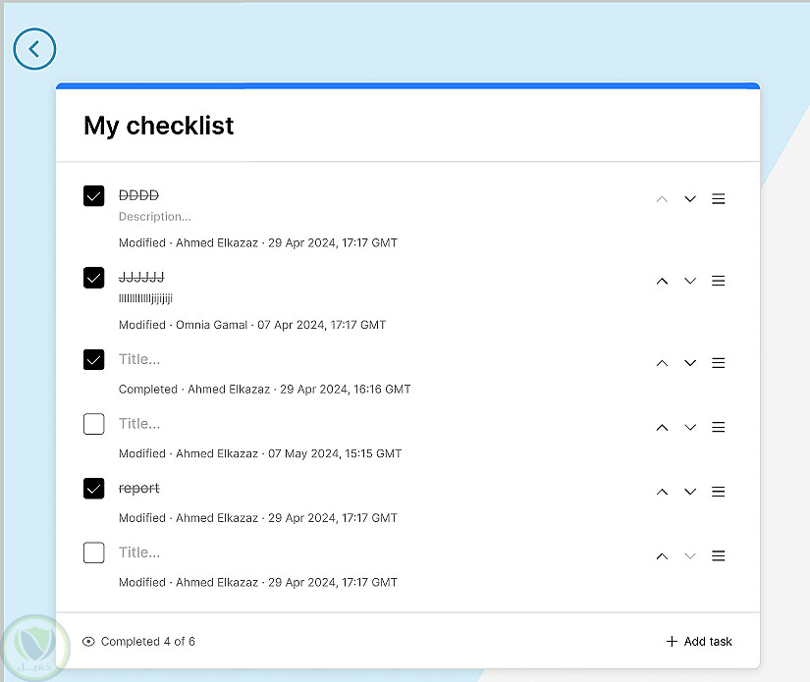The width and height of the screenshot is (810, 682).
Task: Click the Add task button
Action: tap(699, 642)
